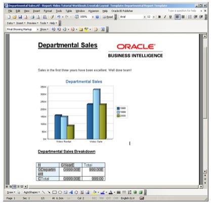Viewport: 211px width, 206px height.
Task: Toggle italic formatting
Action: coord(165,17)
